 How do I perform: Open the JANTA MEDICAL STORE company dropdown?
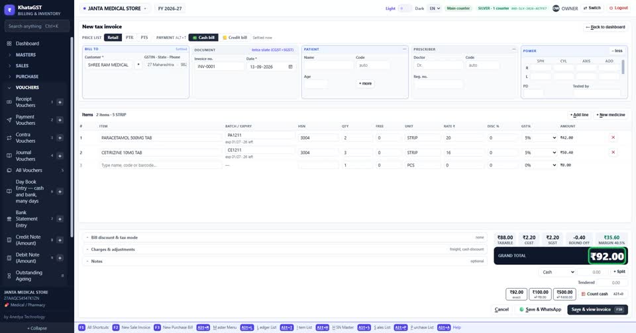click(115, 9)
